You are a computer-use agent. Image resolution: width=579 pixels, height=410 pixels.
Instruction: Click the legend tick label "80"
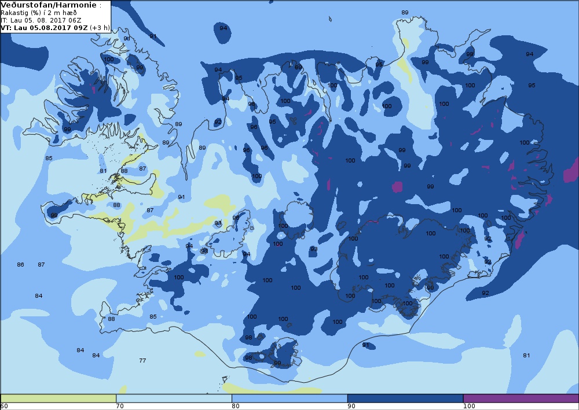pos(236,406)
